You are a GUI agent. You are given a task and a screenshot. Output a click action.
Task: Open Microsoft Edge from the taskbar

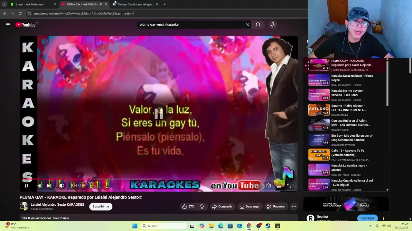[221, 226]
